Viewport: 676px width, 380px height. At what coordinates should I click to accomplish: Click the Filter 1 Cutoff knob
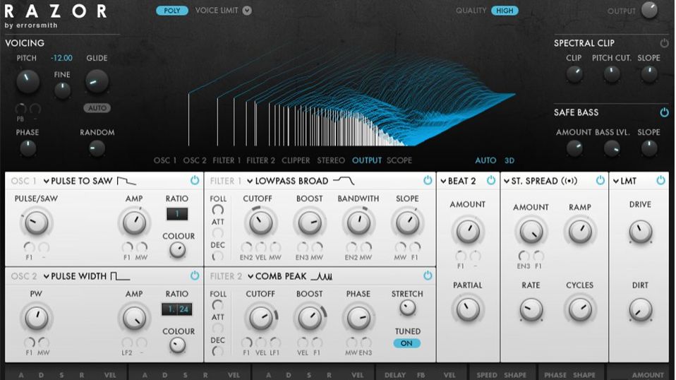tap(260, 223)
